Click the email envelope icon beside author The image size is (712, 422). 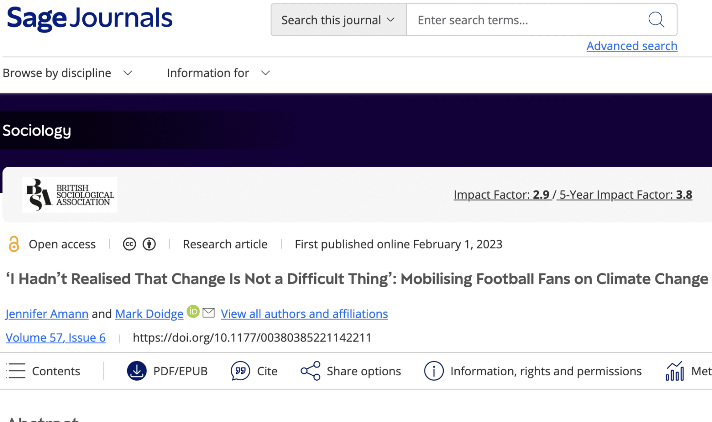209,313
